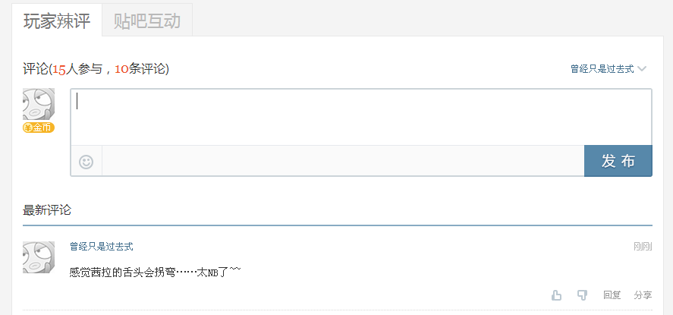Click the 10条评论 comment count
This screenshot has height=315, width=673.
(140, 69)
